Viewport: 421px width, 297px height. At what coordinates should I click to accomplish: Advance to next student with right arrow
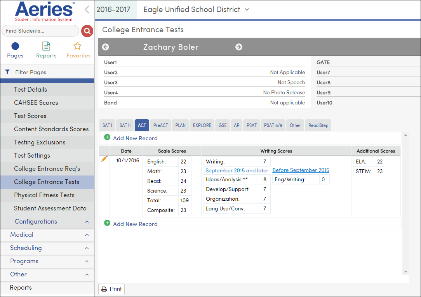coord(238,47)
